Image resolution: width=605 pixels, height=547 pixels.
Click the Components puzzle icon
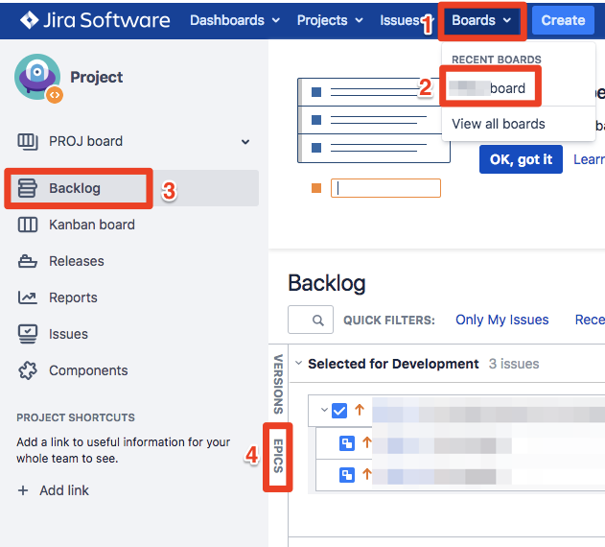[28, 370]
